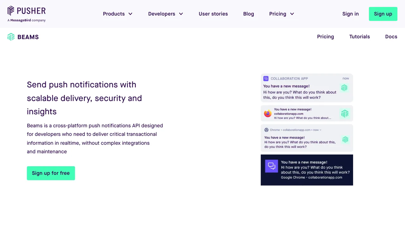Click the Beams logo icon
This screenshot has width=405, height=228.
[x=11, y=37]
